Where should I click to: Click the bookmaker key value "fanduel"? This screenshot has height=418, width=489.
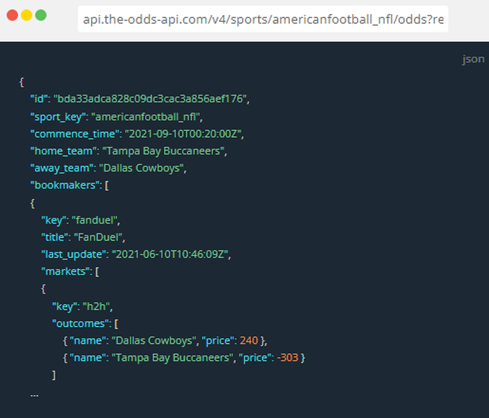point(94,220)
